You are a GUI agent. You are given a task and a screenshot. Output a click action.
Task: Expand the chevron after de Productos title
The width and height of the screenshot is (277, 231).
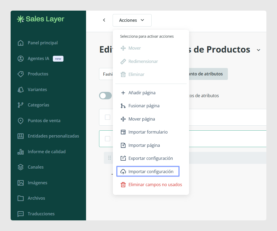pos(258,50)
